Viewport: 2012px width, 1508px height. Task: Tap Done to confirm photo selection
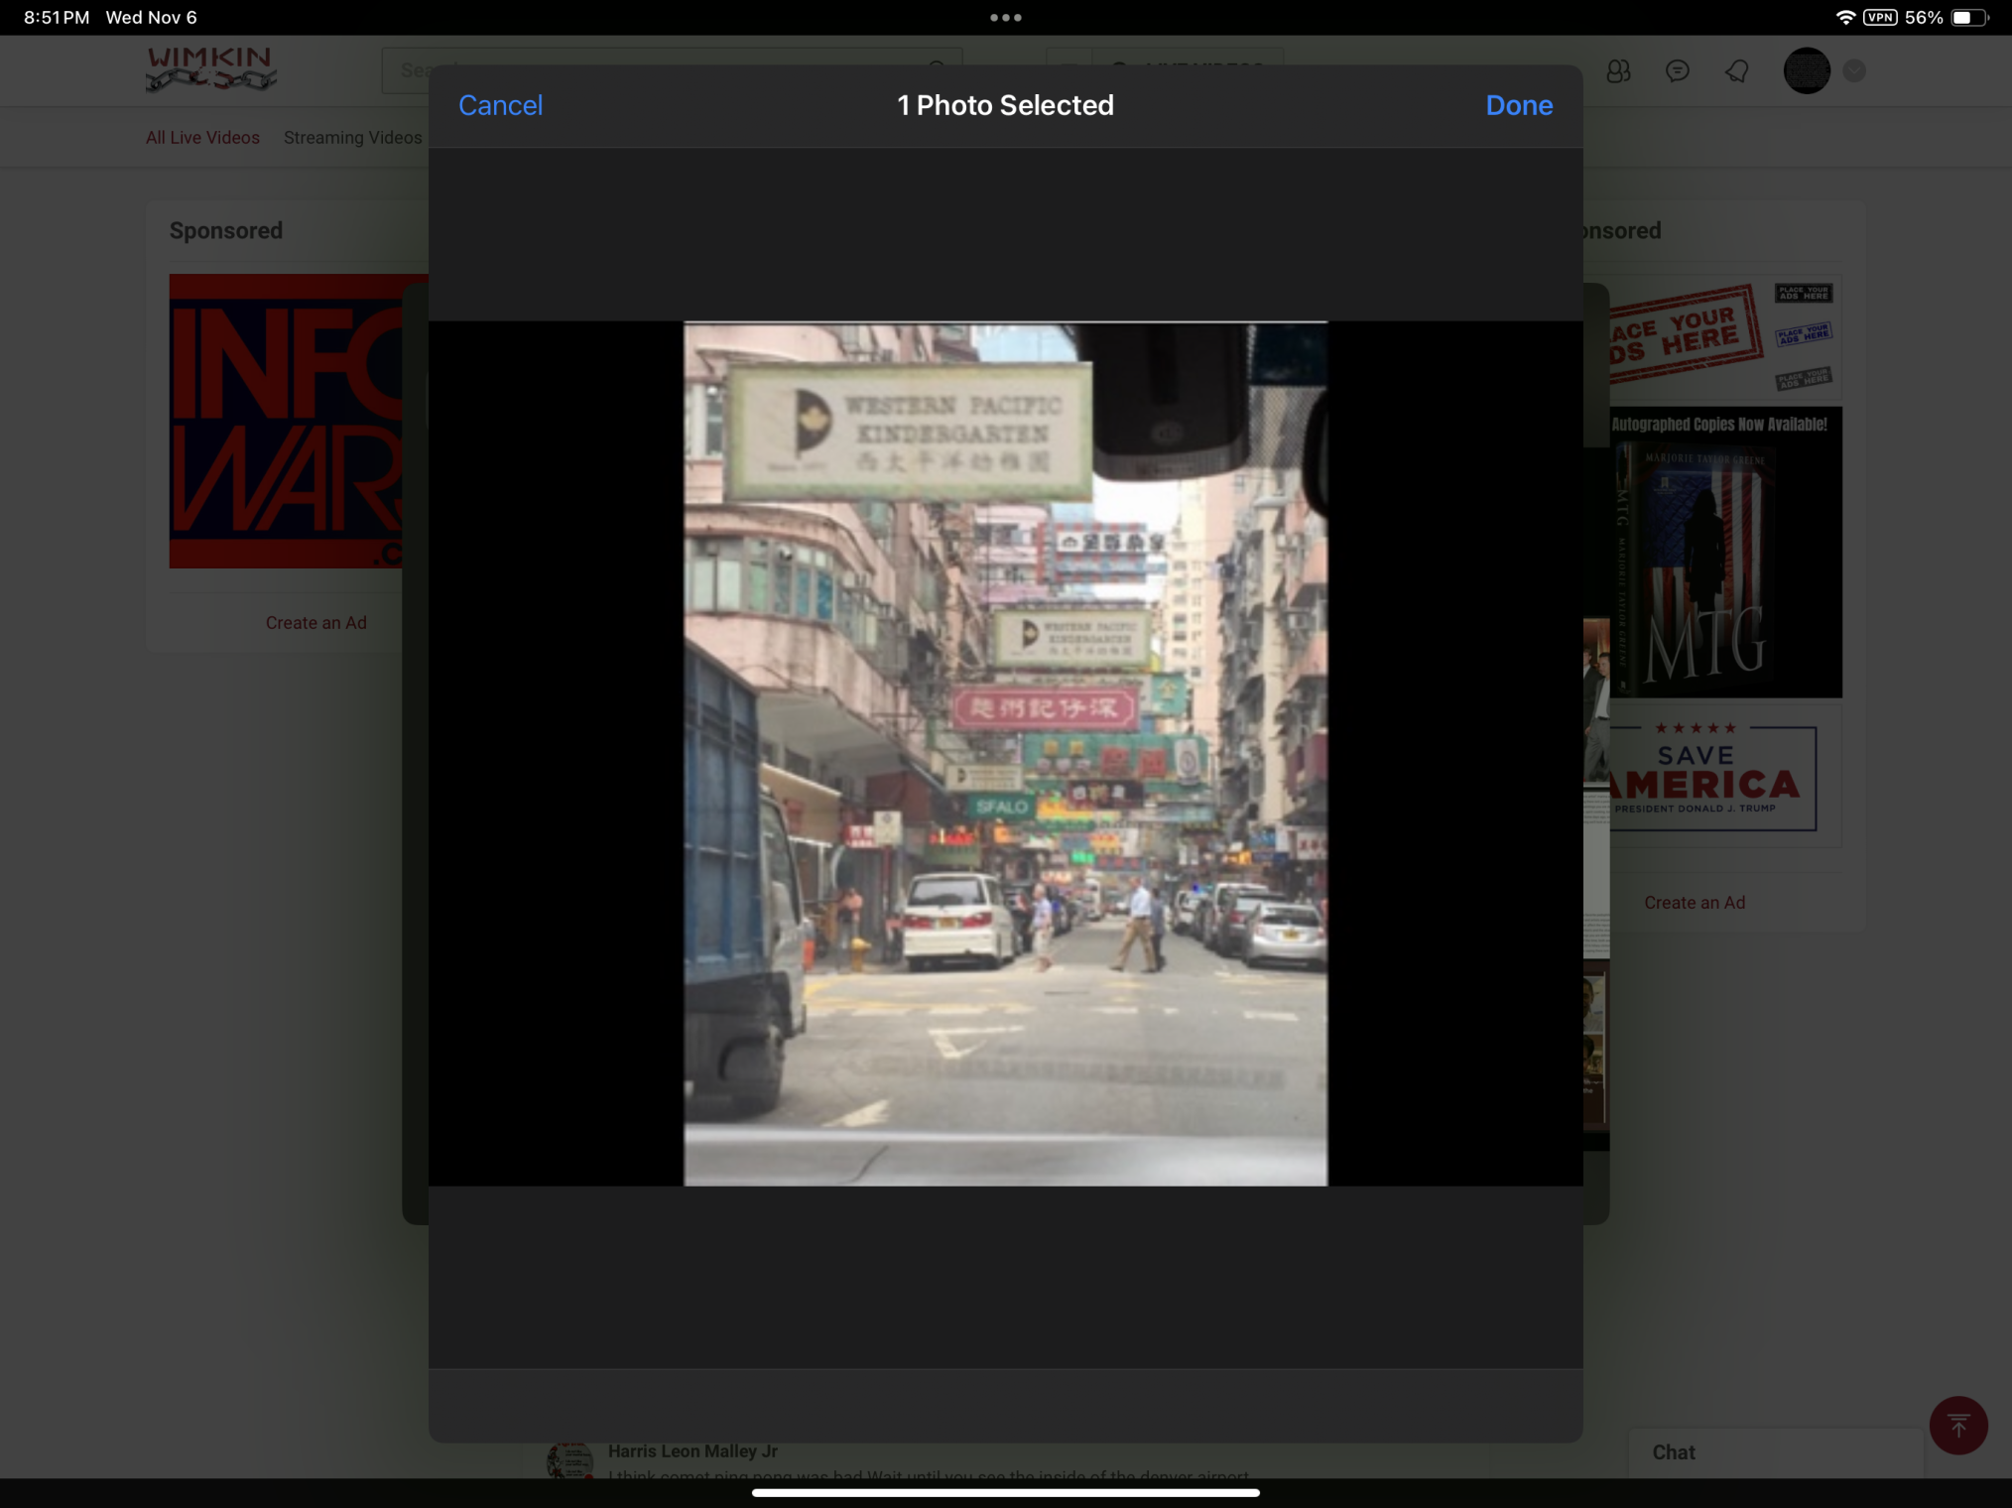1518,105
